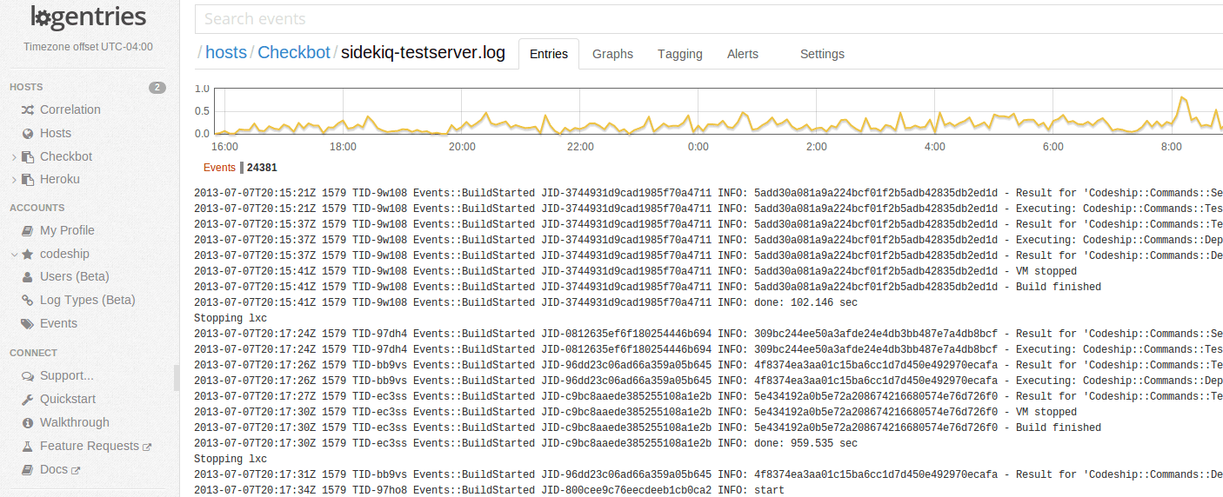Screen dimensions: 1223x497
Task: Select the Checkbot host
Action: pos(66,156)
